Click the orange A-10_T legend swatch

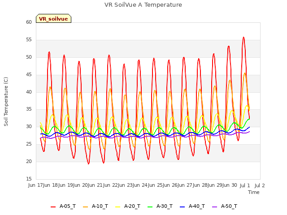tap(85, 207)
